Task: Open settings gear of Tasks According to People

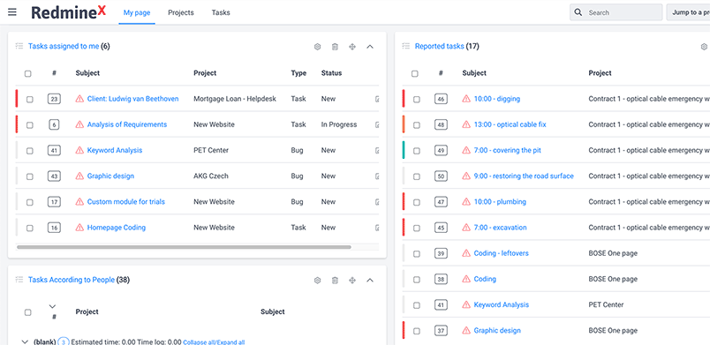Action: (317, 281)
